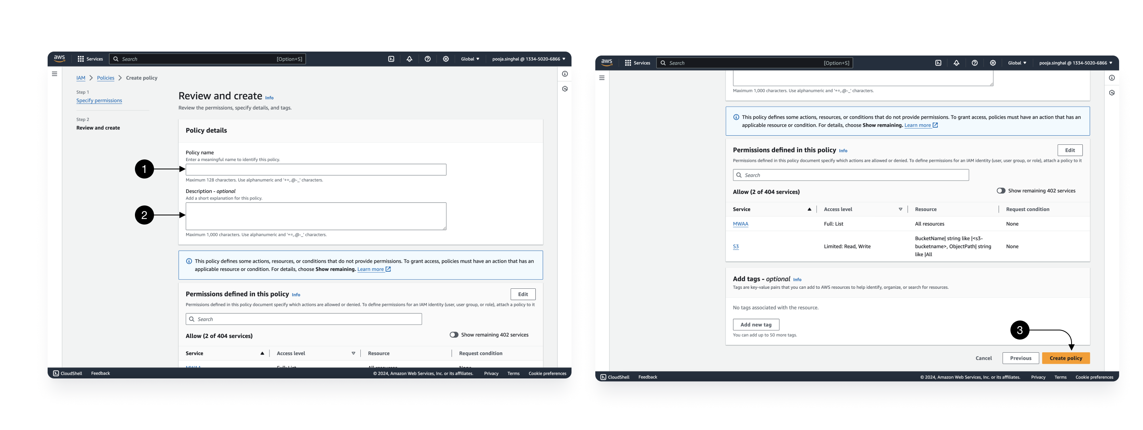Focus permissions Search field in left window
The height and width of the screenshot is (430, 1143).
pos(304,319)
